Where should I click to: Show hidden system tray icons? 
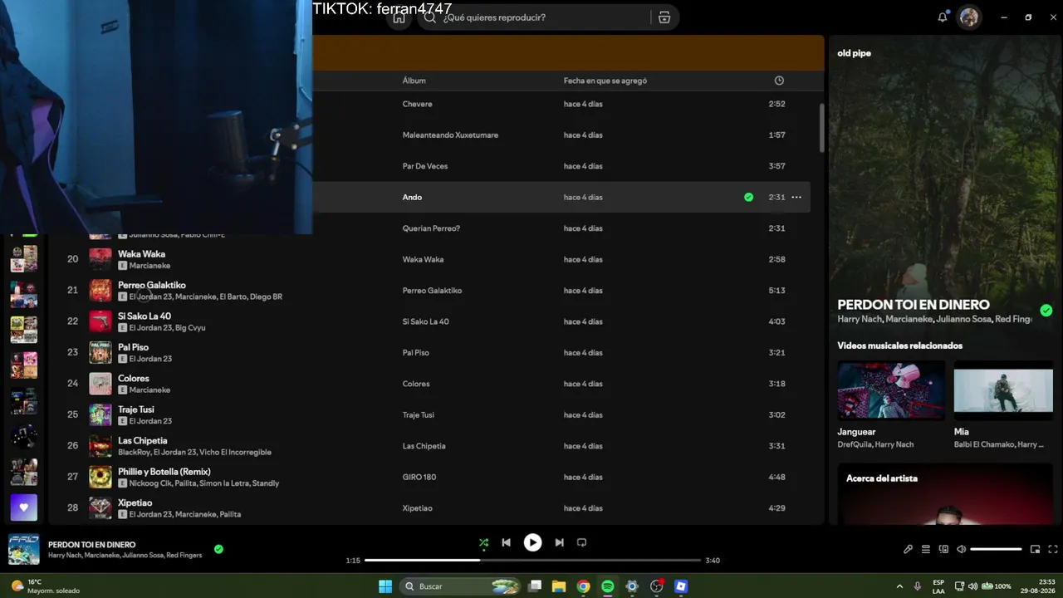pyautogui.click(x=899, y=586)
